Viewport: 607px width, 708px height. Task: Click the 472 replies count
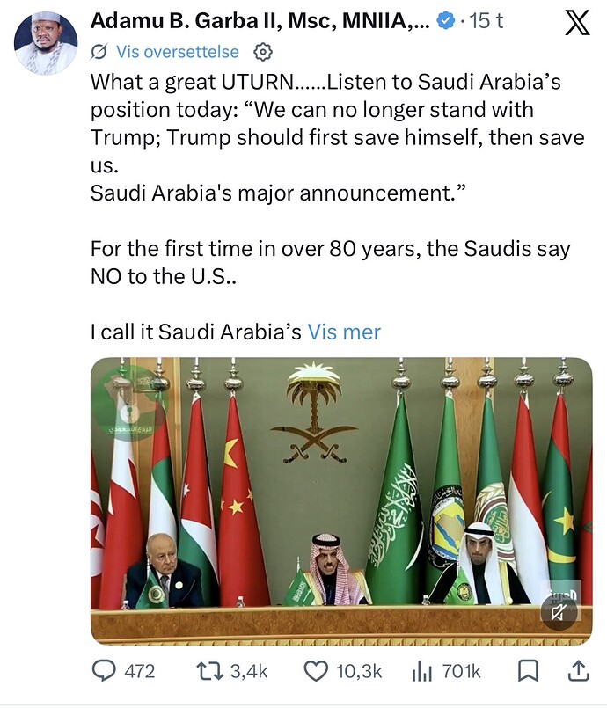pyautogui.click(x=140, y=671)
